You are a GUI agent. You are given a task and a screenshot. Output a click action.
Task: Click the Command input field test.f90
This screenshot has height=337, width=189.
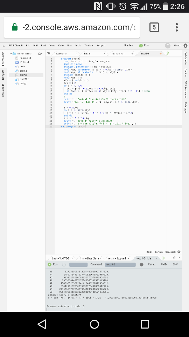[121, 265]
